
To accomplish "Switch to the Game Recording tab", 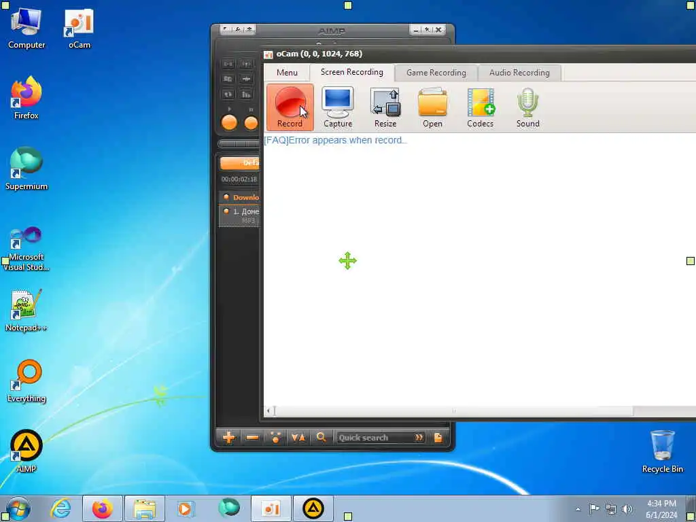I will click(436, 72).
